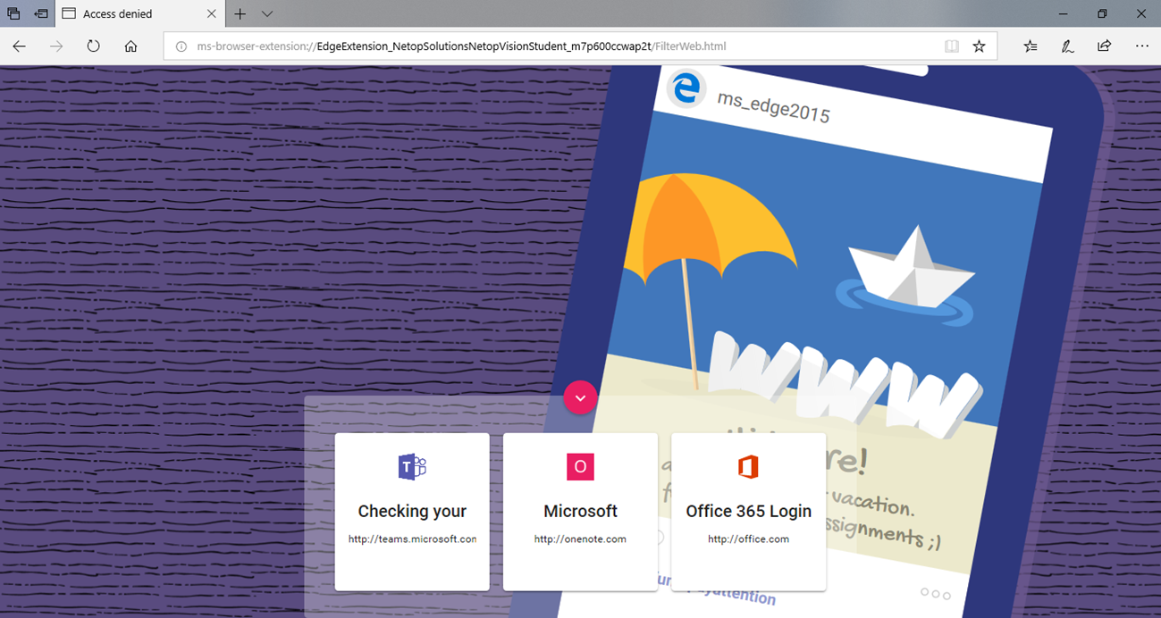
Task: Minimize the browser window
Action: tap(1062, 14)
